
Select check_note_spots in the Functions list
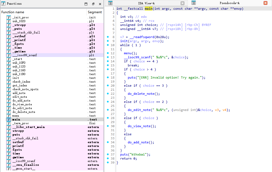[25, 89]
